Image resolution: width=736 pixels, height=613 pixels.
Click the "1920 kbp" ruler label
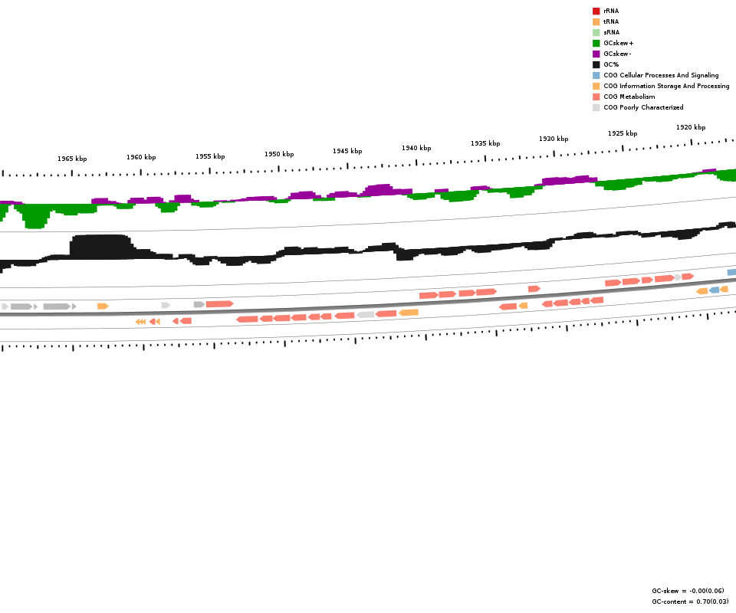691,127
